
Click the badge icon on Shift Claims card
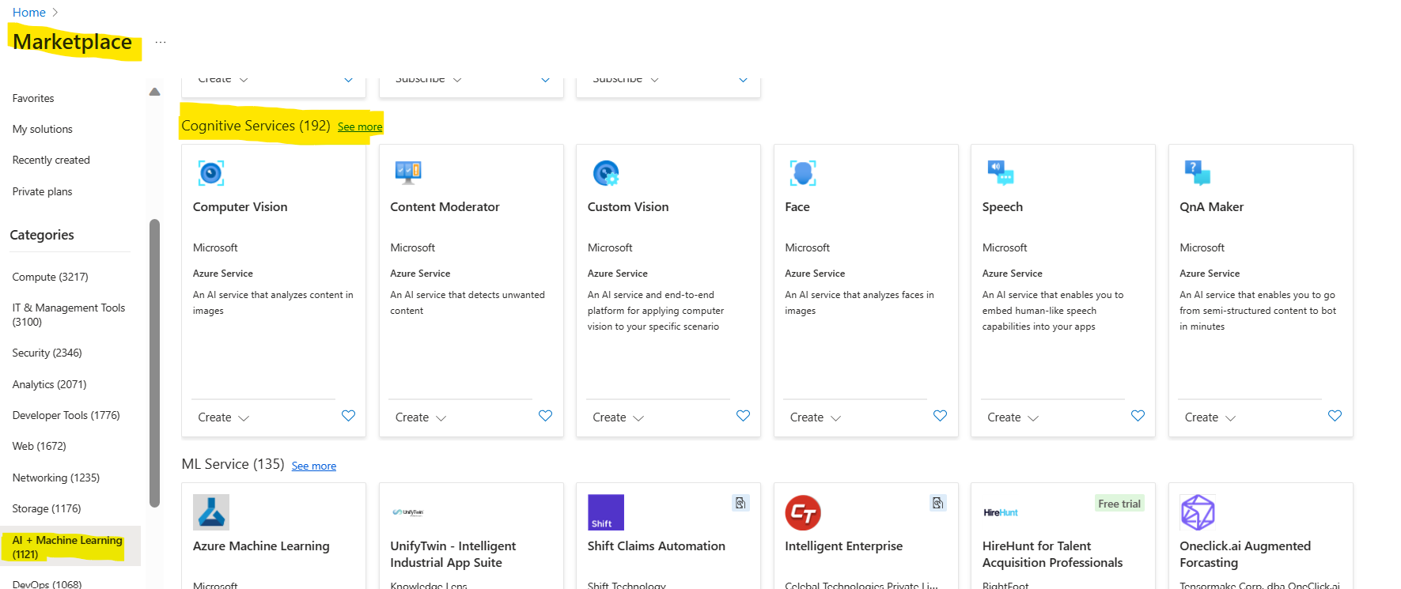(740, 503)
